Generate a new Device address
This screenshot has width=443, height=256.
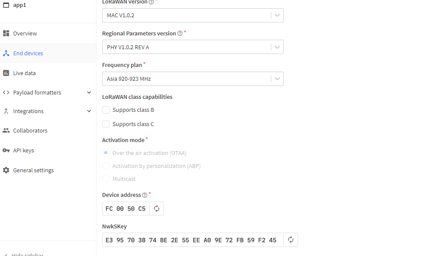click(x=156, y=208)
